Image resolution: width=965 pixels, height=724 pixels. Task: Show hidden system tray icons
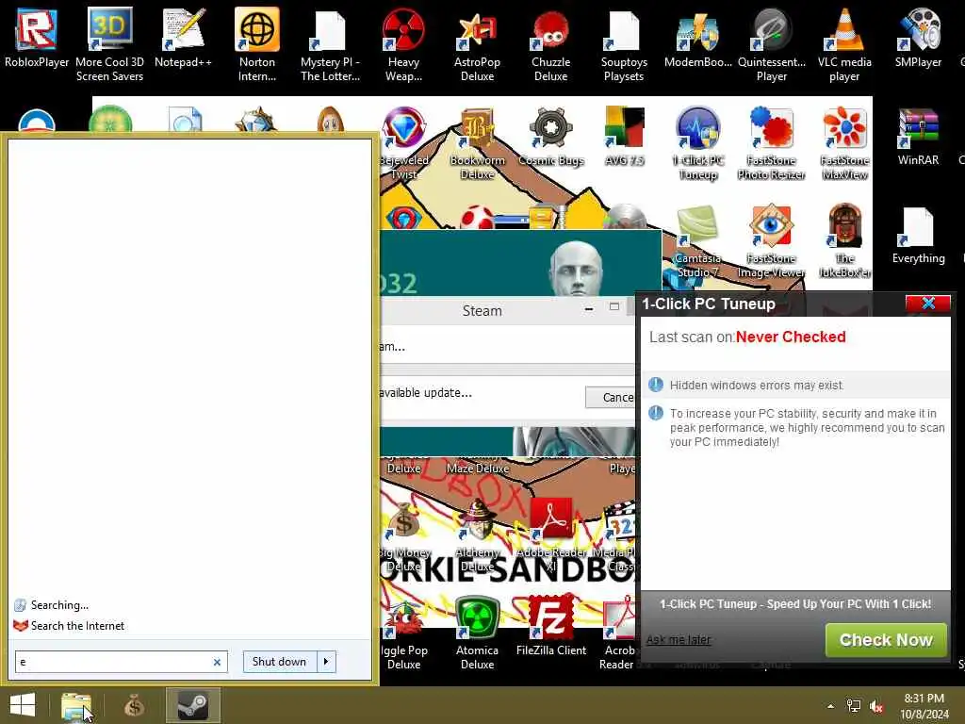(x=830, y=706)
